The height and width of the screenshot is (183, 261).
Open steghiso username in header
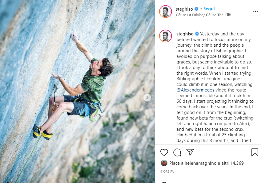tap(184, 9)
